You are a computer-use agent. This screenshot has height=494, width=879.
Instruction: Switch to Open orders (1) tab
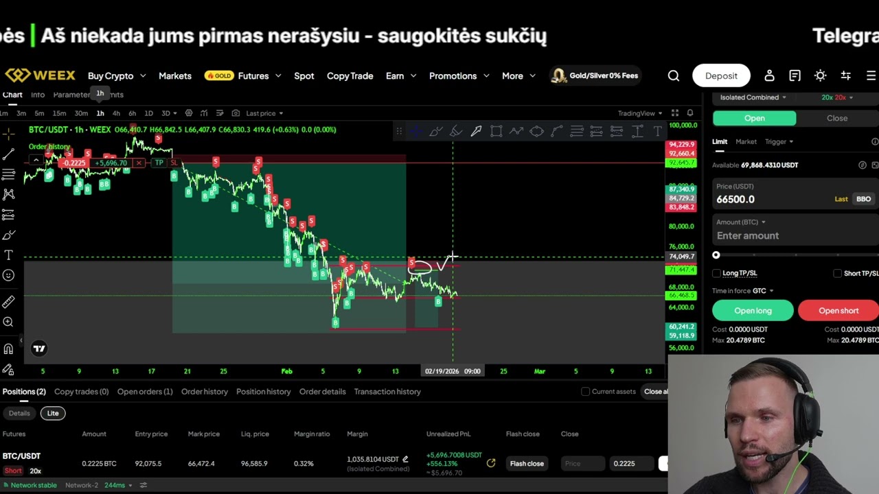pos(145,391)
